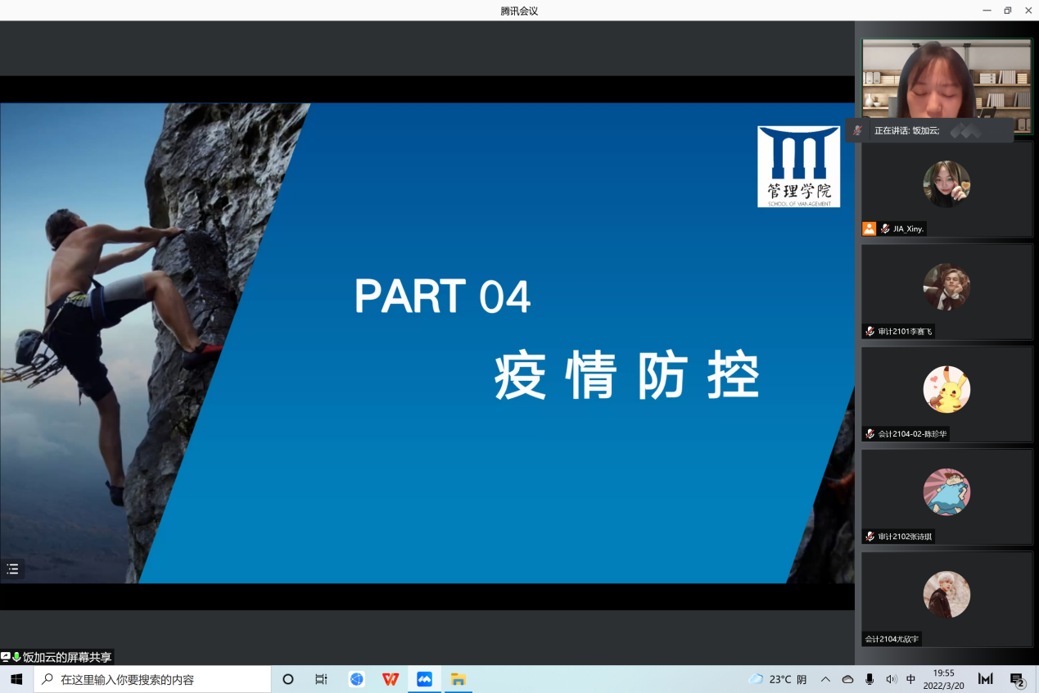The width and height of the screenshot is (1039, 693).
Task: Click the 管理学院 logo on the slide
Action: coord(798,166)
